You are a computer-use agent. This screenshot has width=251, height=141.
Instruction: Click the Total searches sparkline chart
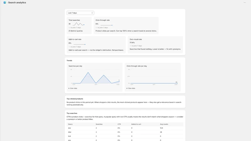[78, 24]
